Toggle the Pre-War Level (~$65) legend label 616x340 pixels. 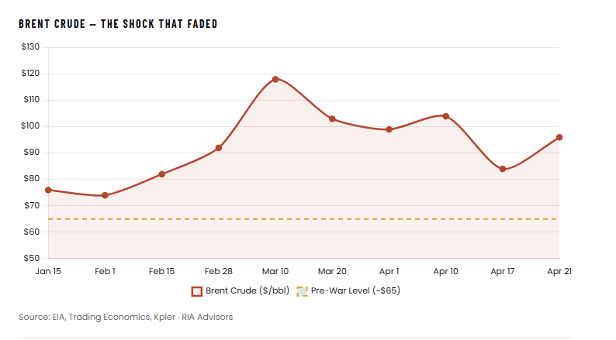tap(357, 291)
